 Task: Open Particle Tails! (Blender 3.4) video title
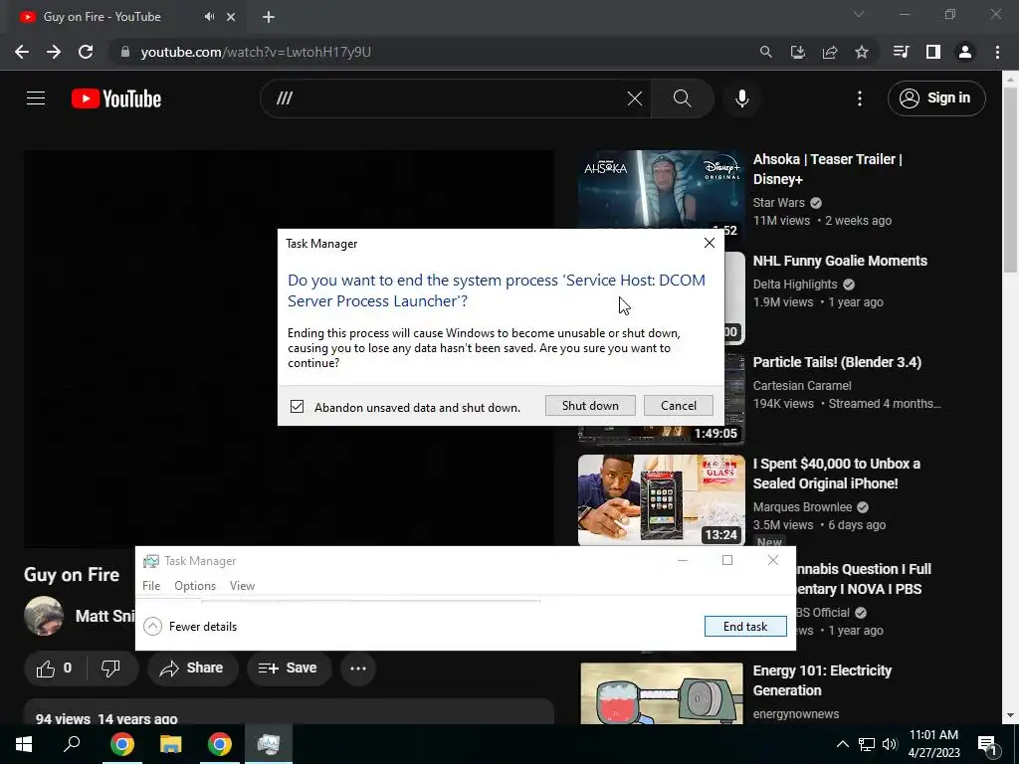(837, 362)
